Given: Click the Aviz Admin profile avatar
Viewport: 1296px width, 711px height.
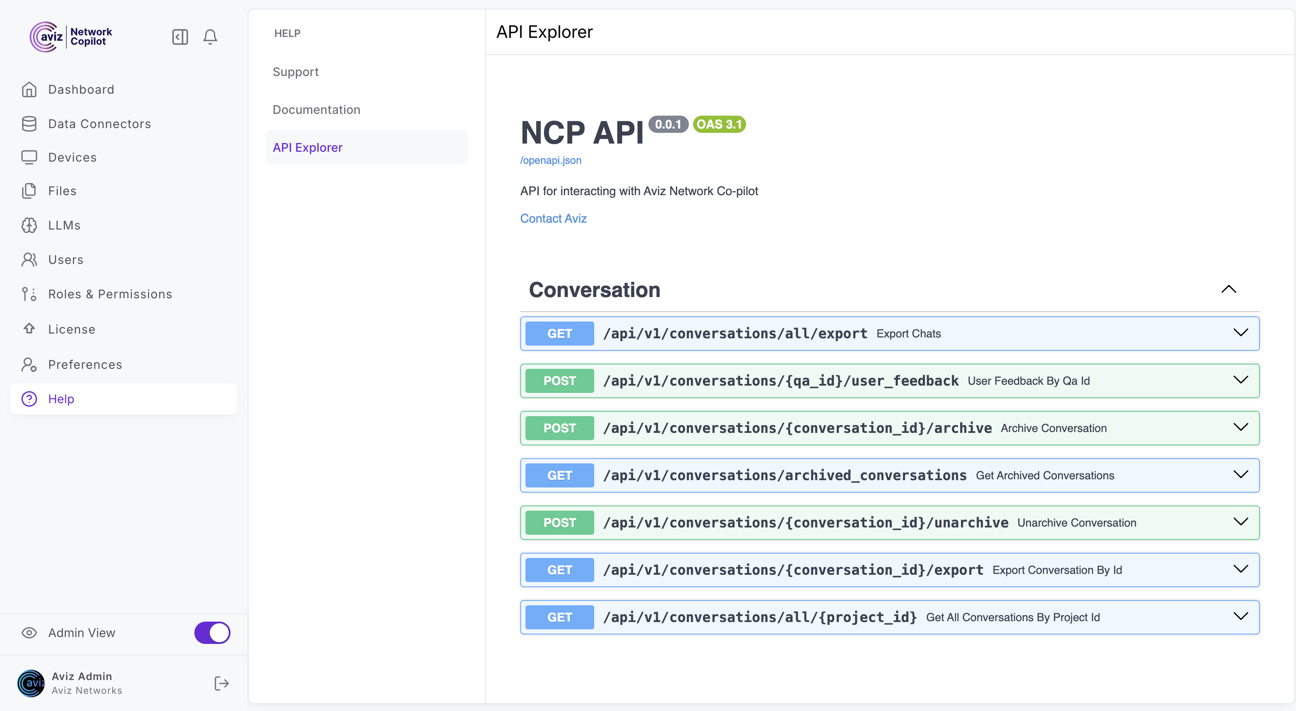Looking at the screenshot, I should coord(31,683).
